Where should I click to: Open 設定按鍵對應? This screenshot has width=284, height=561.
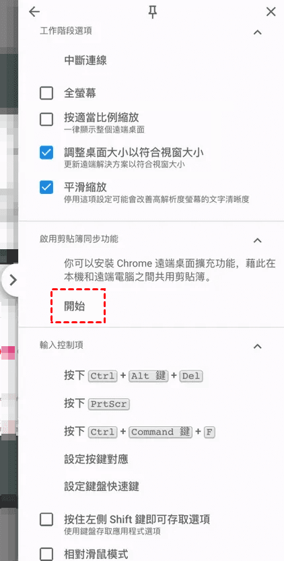click(x=96, y=459)
